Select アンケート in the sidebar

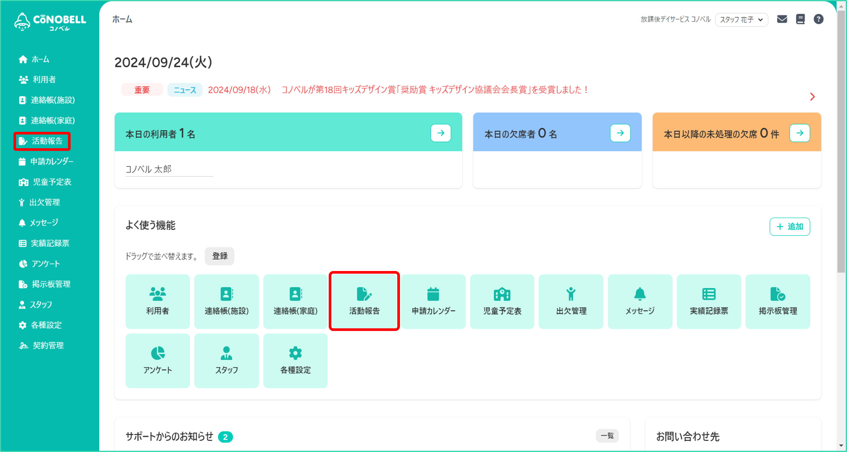point(39,264)
